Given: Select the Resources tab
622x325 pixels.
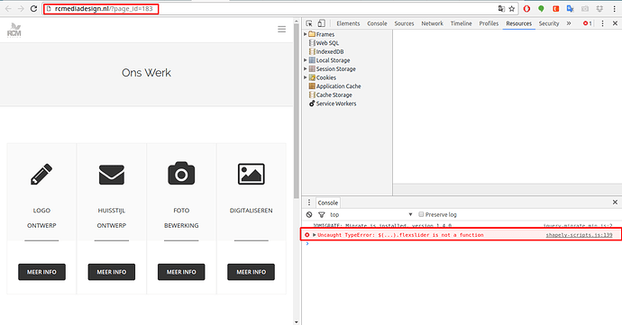Looking at the screenshot, I should [x=518, y=23].
